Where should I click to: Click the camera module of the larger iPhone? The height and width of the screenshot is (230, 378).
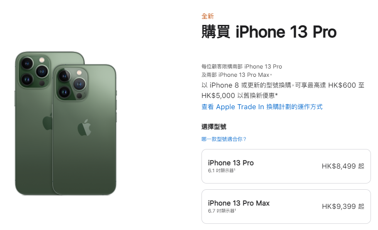pyautogui.click(x=34, y=71)
